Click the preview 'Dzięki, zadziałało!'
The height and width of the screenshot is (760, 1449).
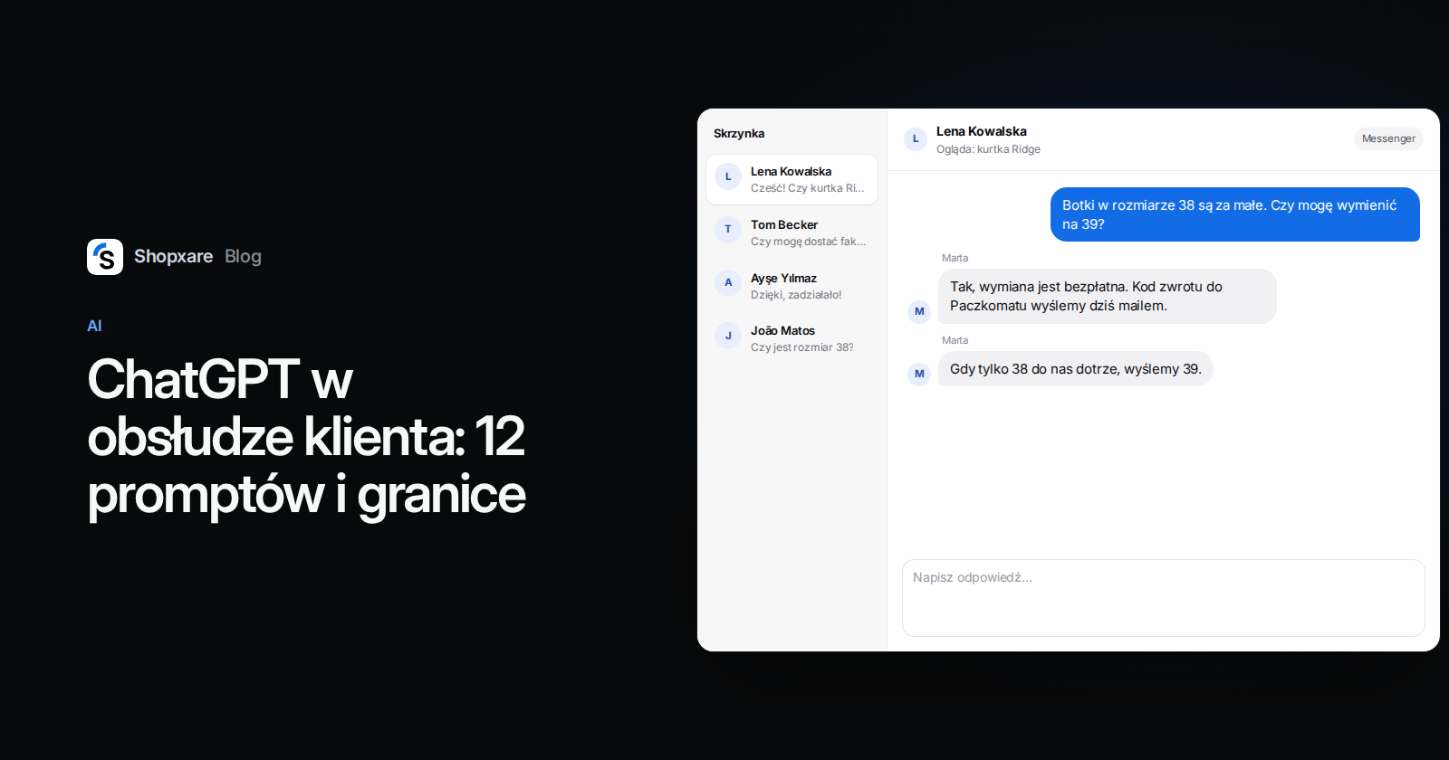click(x=796, y=295)
